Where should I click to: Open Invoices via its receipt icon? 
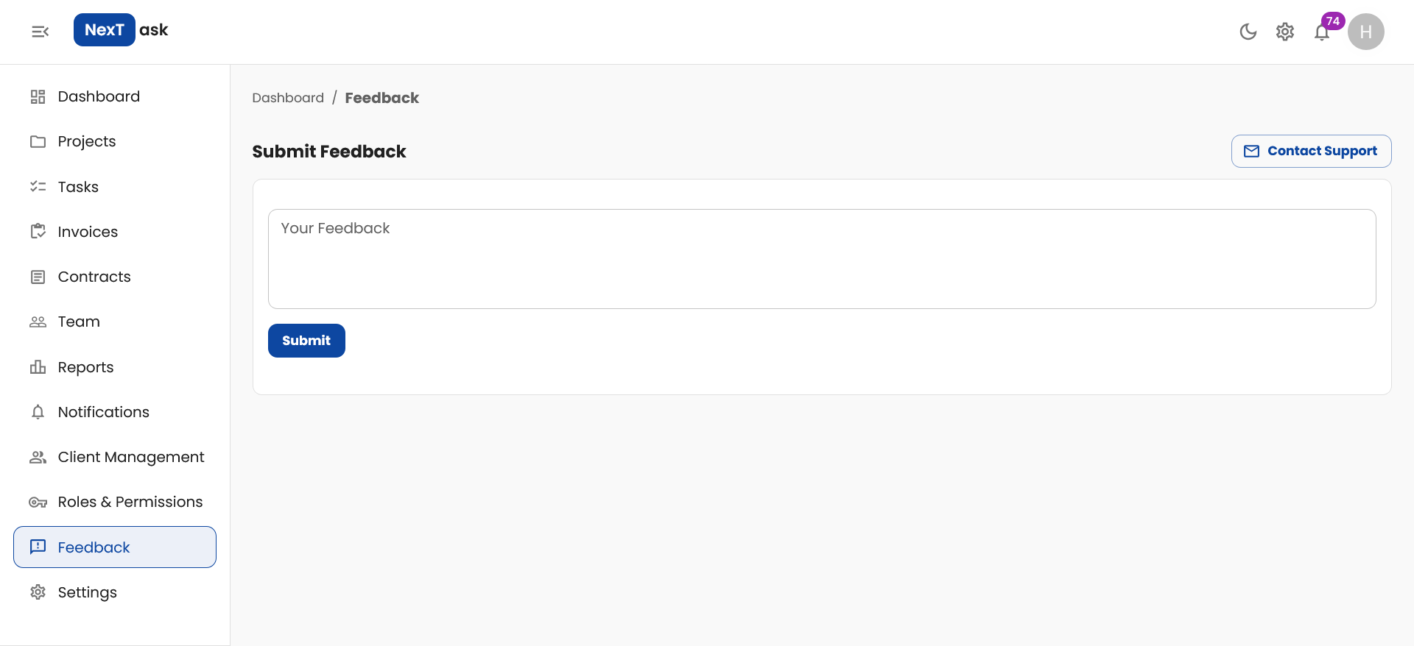(38, 231)
